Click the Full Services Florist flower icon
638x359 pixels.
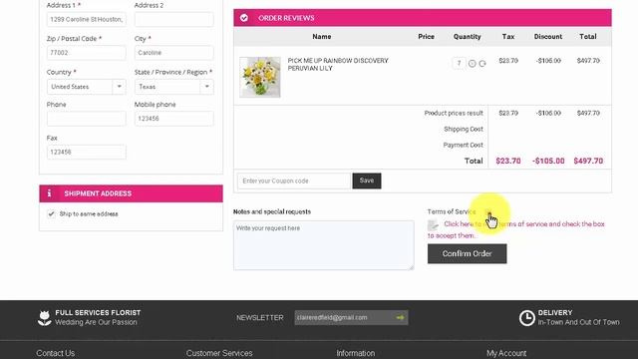pyautogui.click(x=44, y=318)
